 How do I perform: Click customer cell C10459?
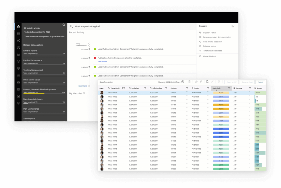coord(173,105)
